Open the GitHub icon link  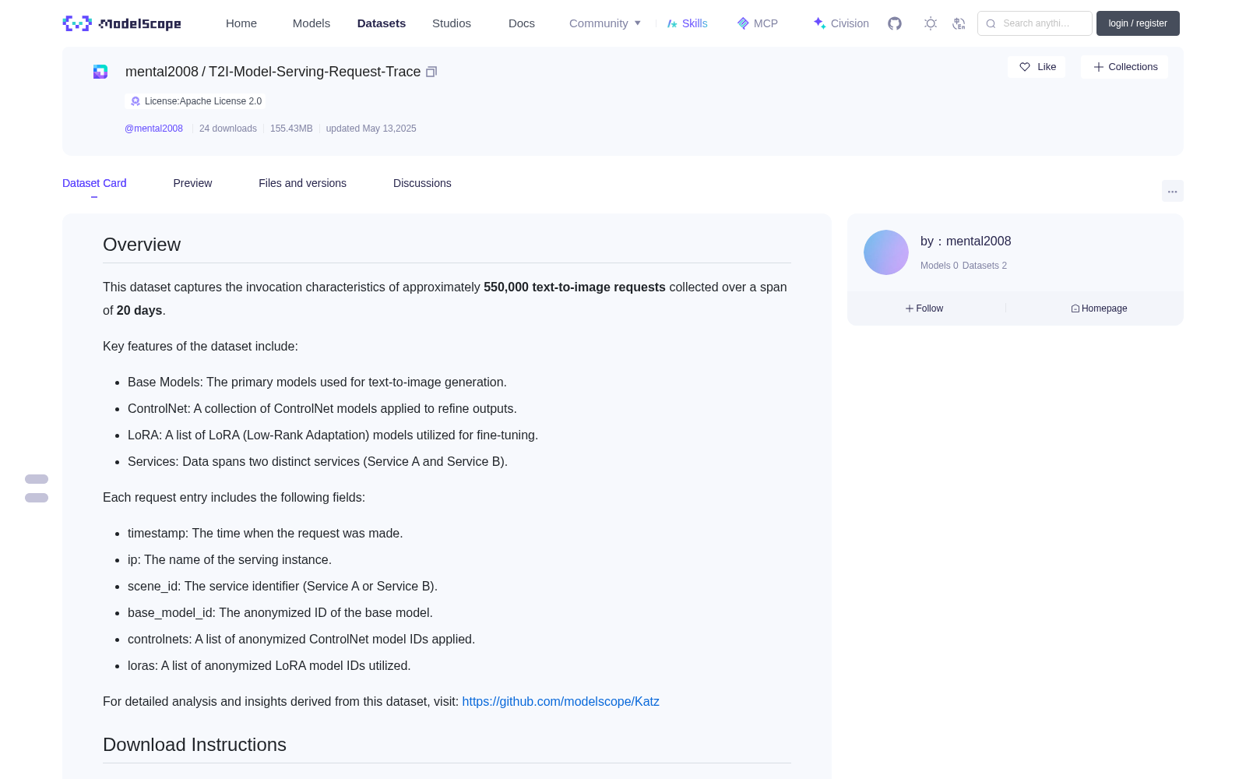coord(895,23)
